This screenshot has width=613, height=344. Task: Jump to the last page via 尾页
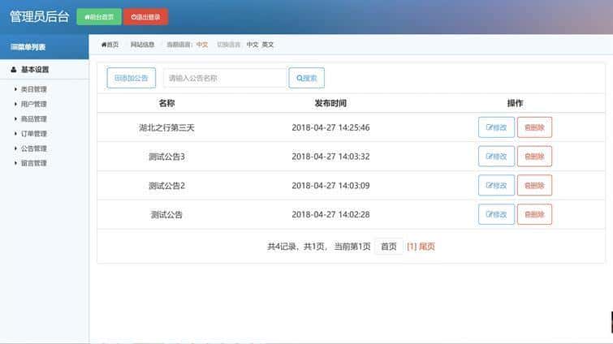coord(427,247)
